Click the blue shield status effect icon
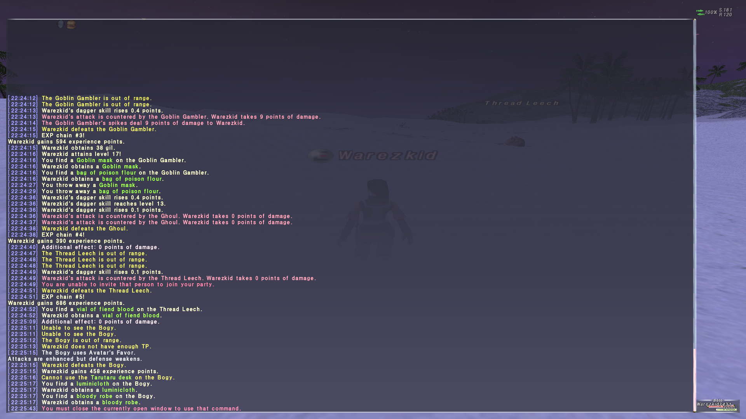The image size is (746, 419). [61, 24]
